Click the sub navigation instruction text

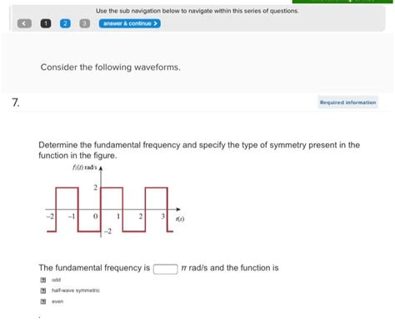197,11
